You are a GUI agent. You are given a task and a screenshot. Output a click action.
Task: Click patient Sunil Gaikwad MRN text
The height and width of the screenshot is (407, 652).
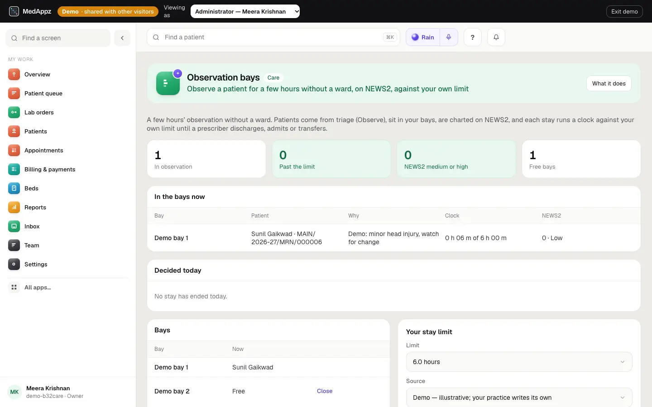287,238
